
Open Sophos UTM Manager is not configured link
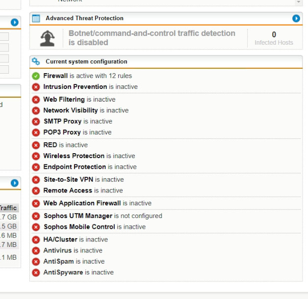(103, 216)
